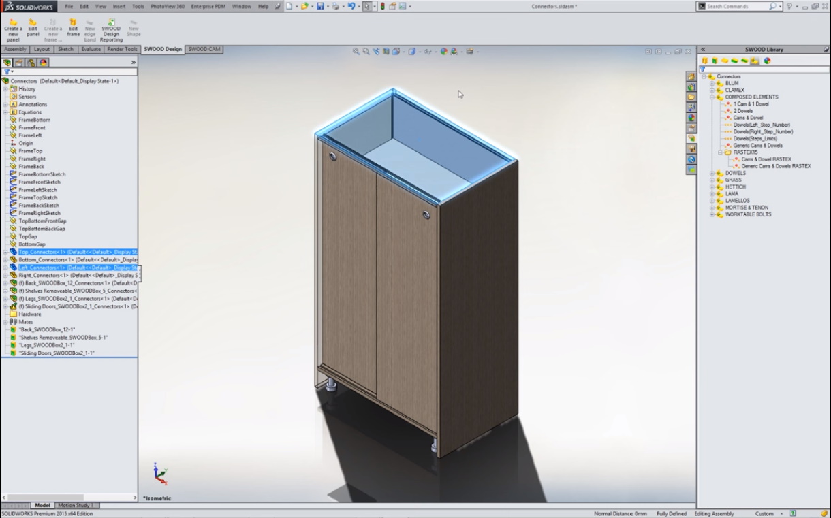Expand the Mates folder in the tree
Screen dimensions: 831x518
[x=5, y=322]
